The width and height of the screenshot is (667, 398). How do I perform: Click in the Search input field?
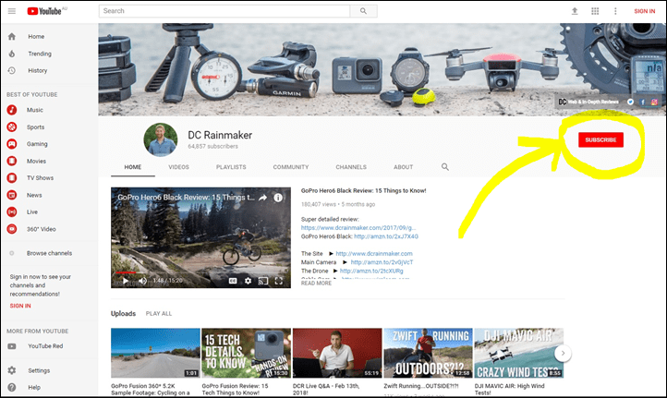224,11
